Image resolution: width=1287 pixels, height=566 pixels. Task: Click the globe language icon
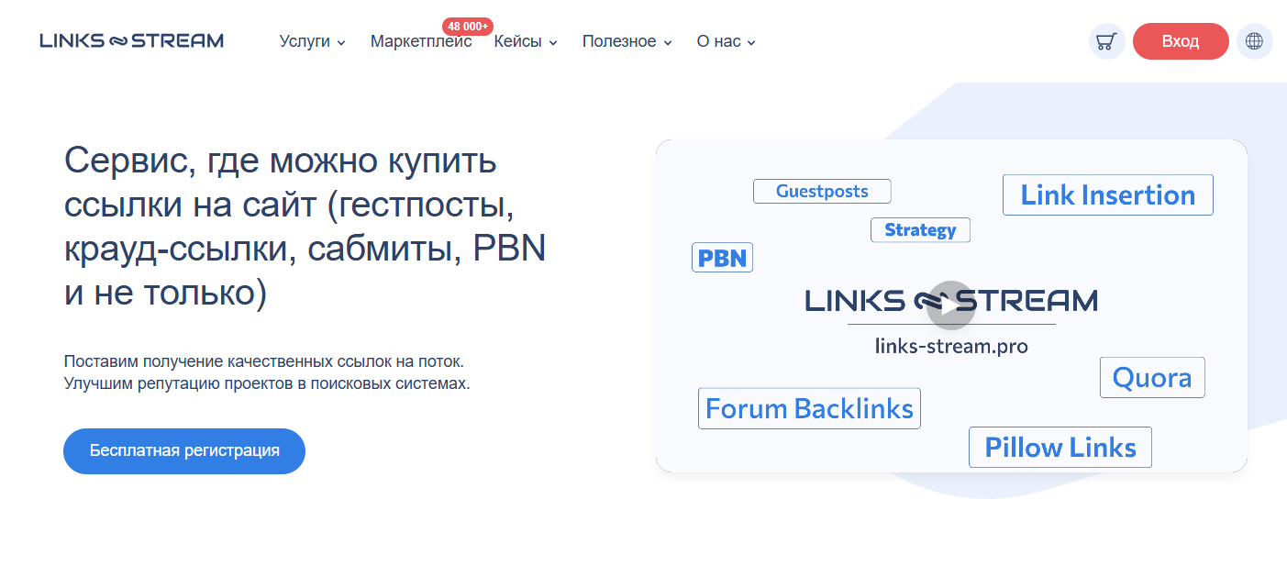click(x=1254, y=41)
